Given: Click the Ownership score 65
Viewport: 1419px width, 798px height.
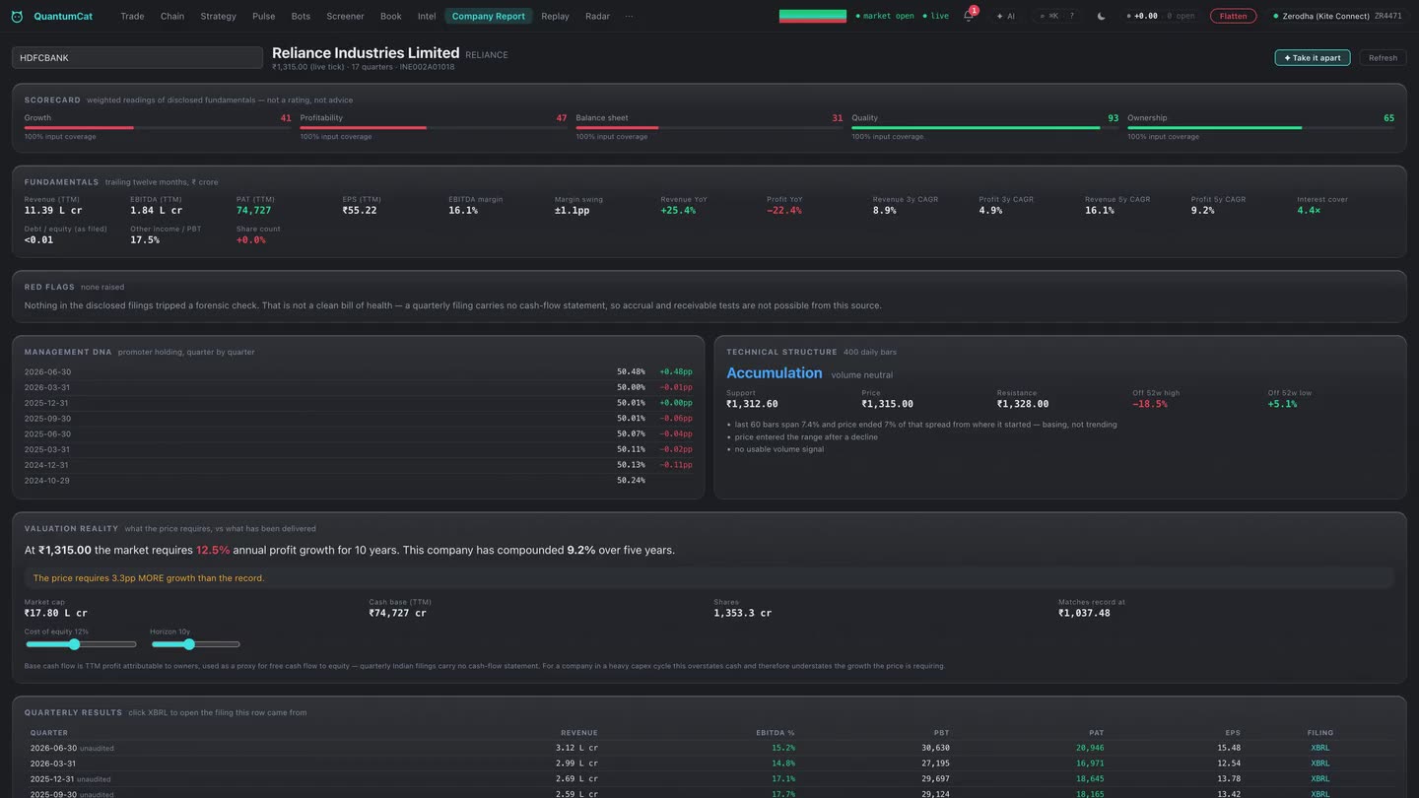Looking at the screenshot, I should [1388, 118].
